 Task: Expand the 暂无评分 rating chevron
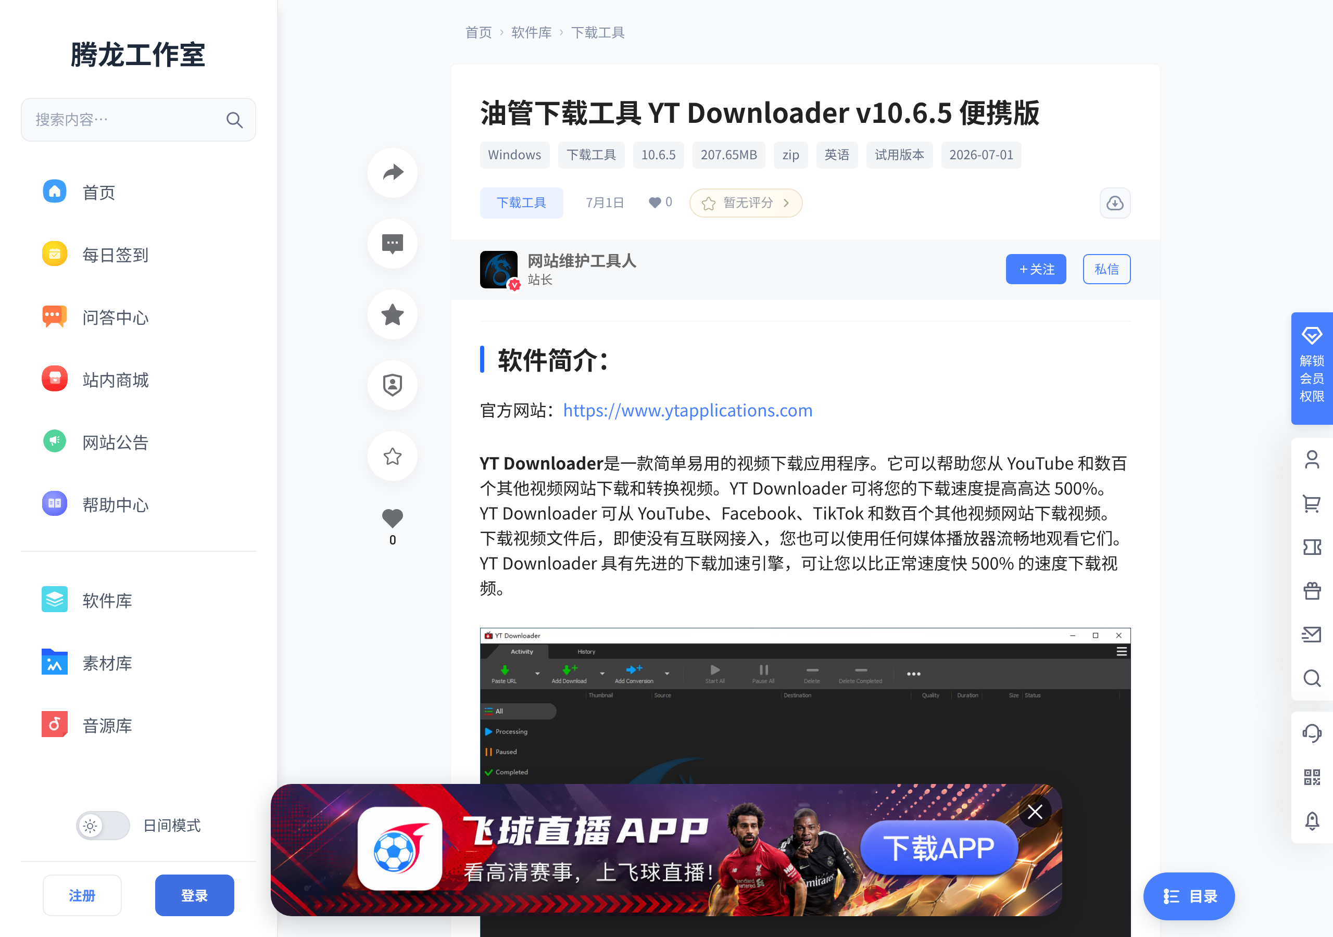coord(786,203)
